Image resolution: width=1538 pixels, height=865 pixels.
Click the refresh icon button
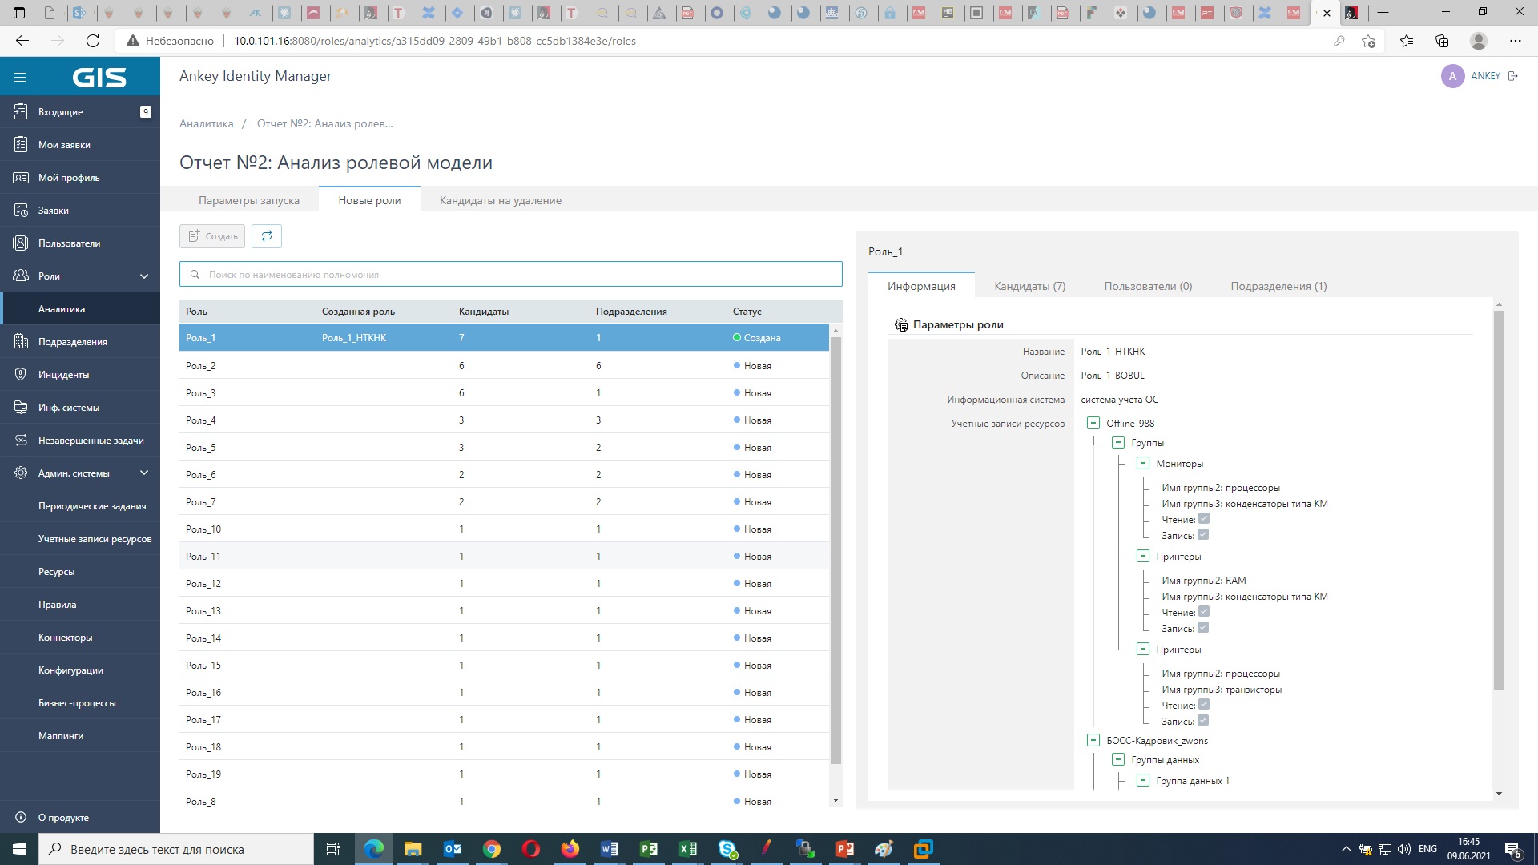267,236
